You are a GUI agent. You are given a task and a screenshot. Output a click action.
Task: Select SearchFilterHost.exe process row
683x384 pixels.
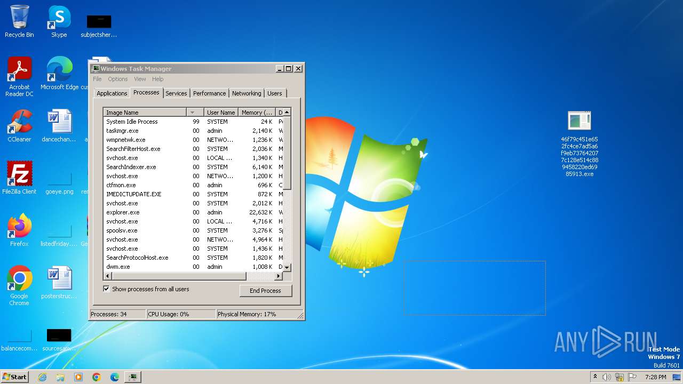click(193, 149)
